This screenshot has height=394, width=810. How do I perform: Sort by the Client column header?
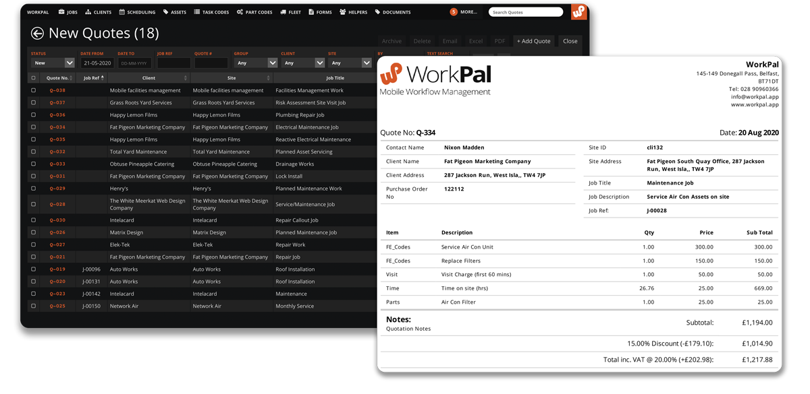coord(148,78)
